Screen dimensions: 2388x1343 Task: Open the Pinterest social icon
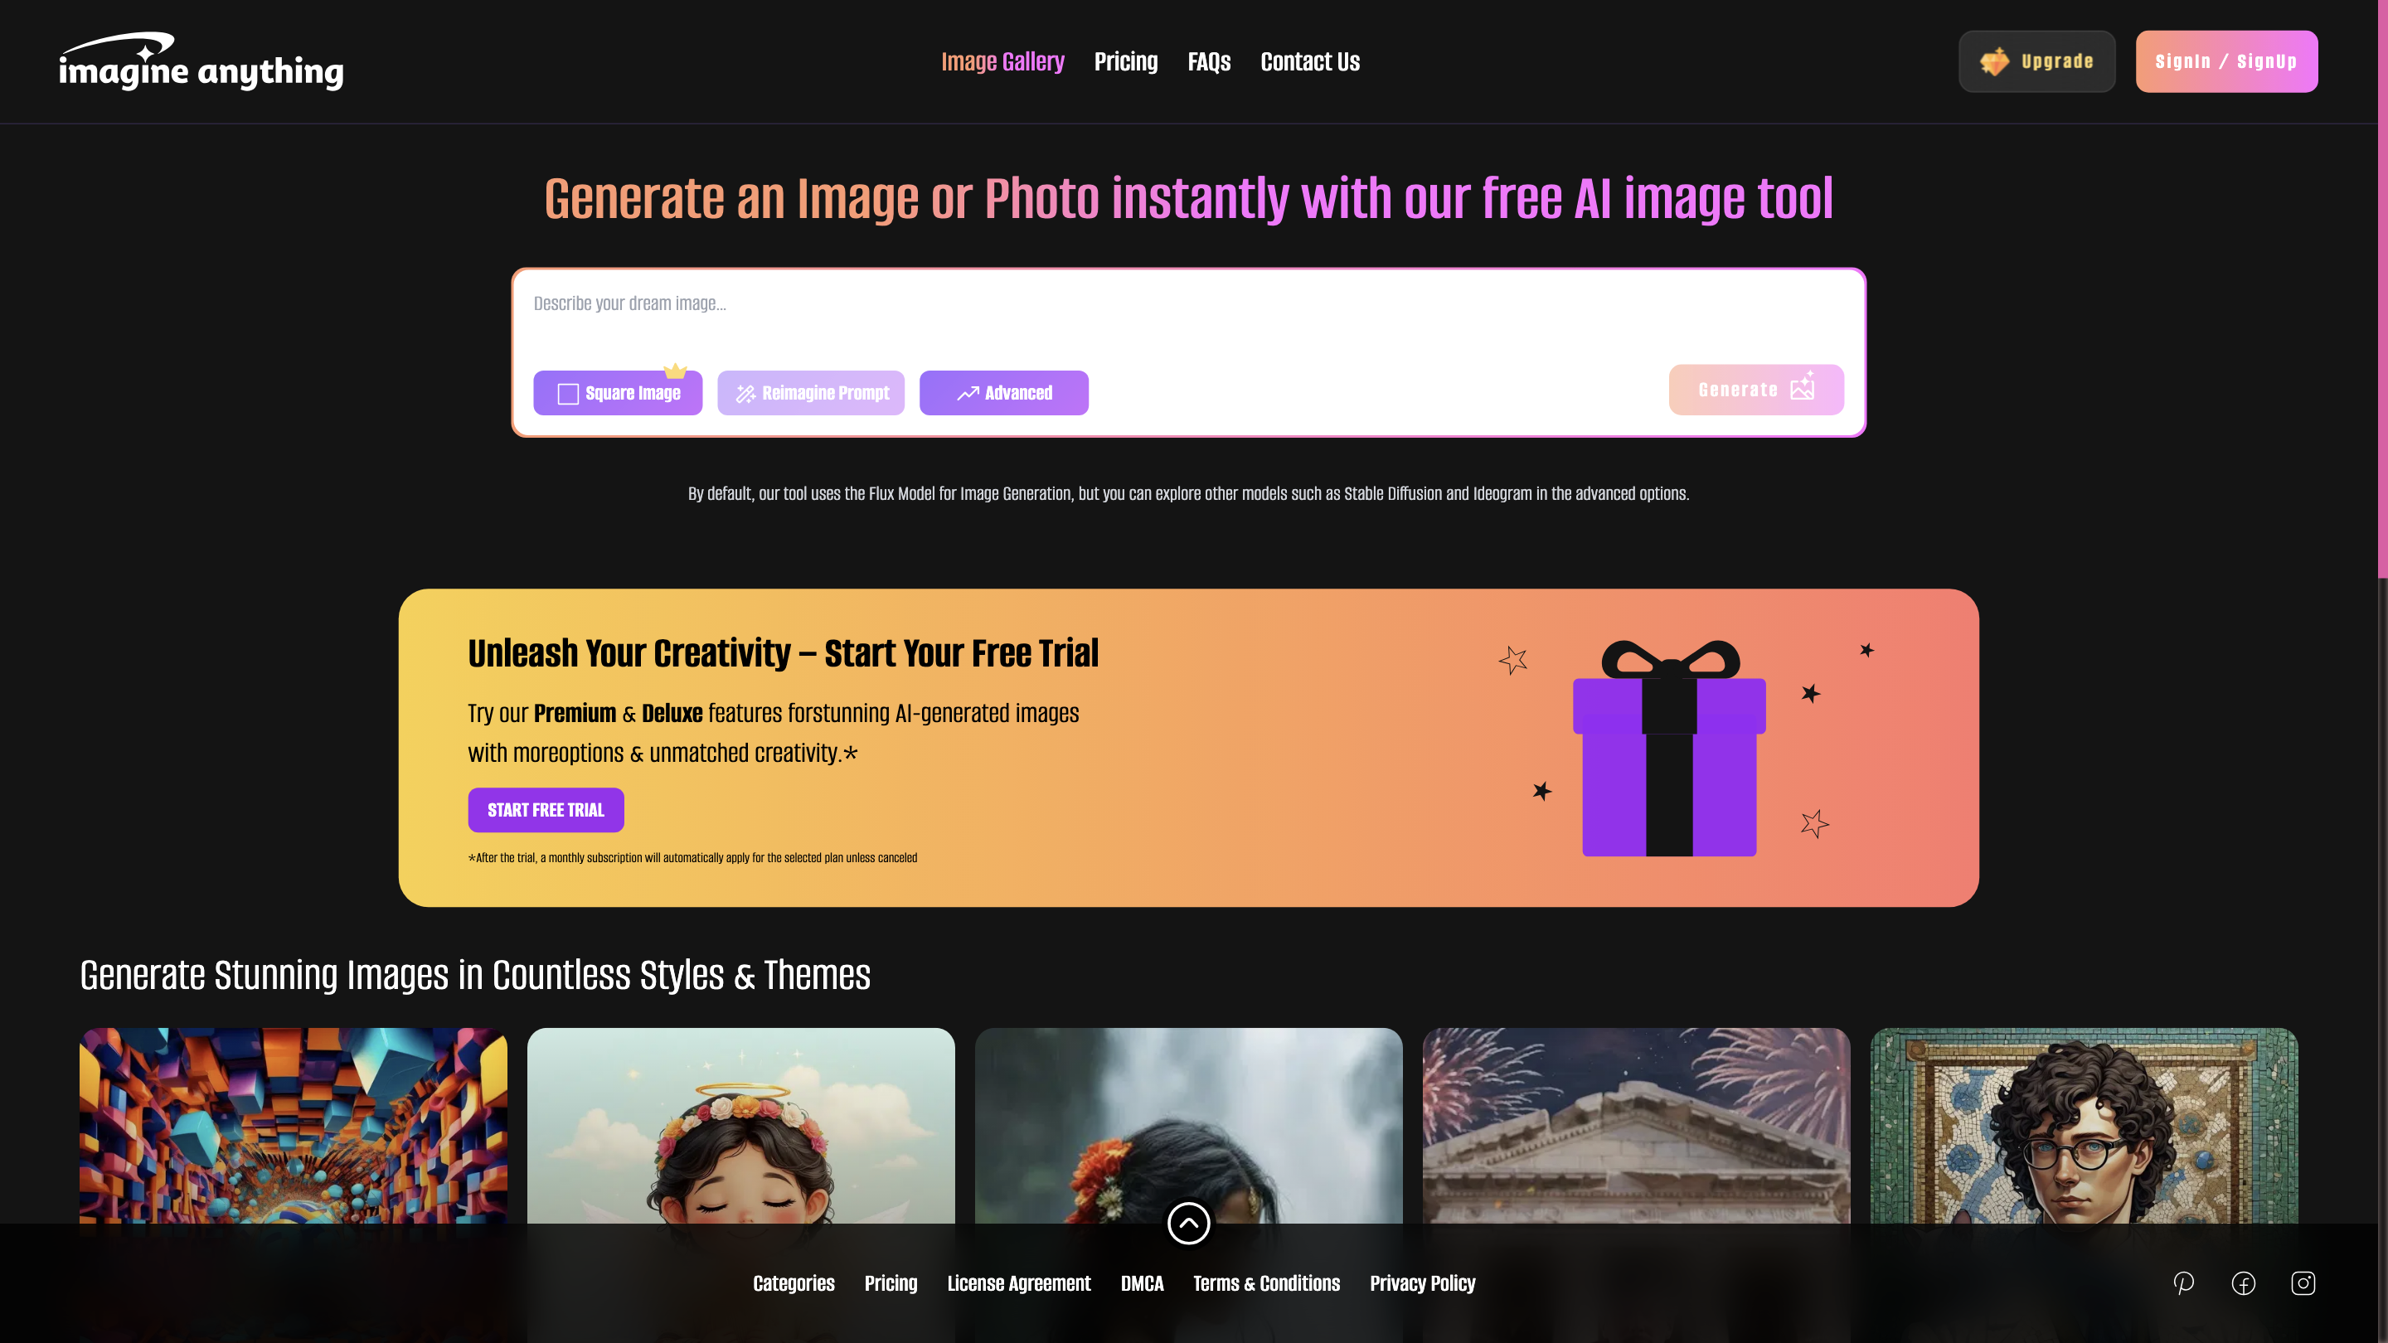(2183, 1282)
